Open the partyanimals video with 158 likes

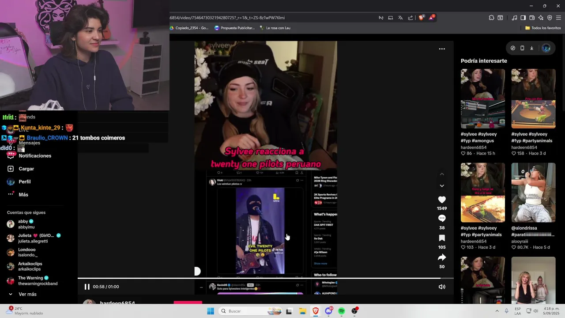pos(533,98)
